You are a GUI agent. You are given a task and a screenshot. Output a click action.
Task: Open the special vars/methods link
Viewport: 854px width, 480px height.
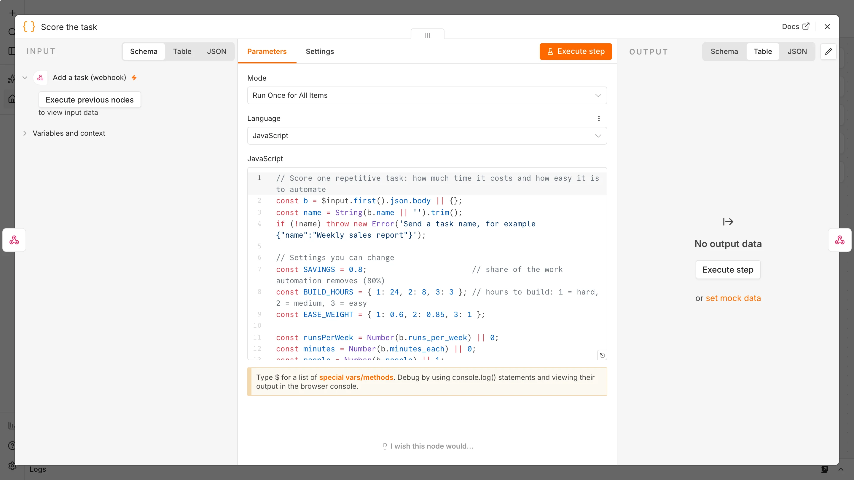tap(356, 377)
